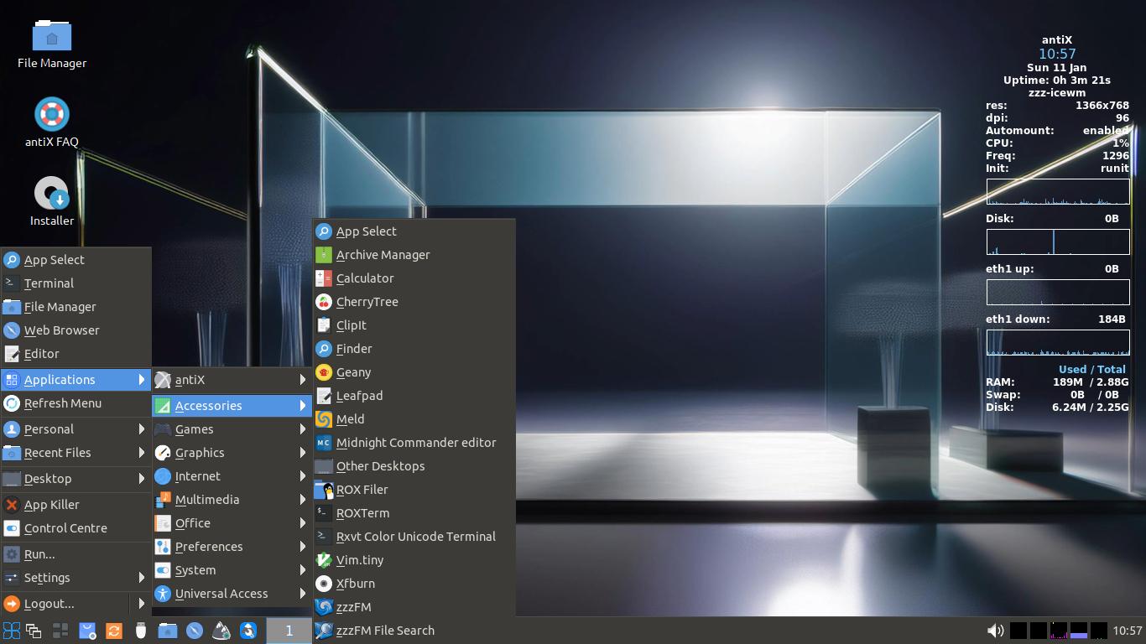Click the USB removable media taskbar icon
The height and width of the screenshot is (644, 1146).
pos(140,631)
